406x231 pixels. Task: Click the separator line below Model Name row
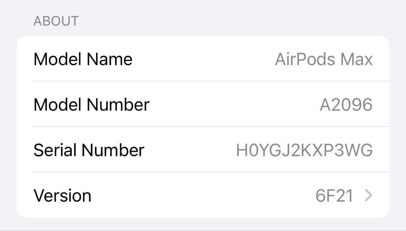click(x=211, y=81)
